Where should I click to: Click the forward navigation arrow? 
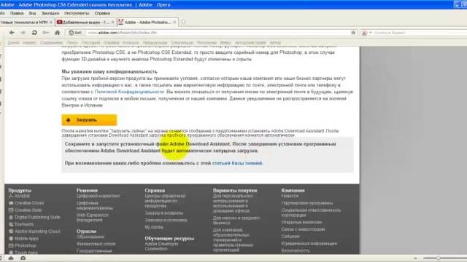tap(23, 33)
